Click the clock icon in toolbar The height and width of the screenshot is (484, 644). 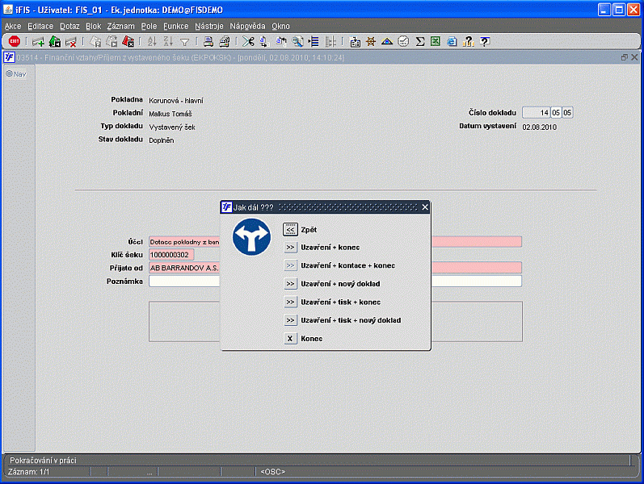point(403,41)
